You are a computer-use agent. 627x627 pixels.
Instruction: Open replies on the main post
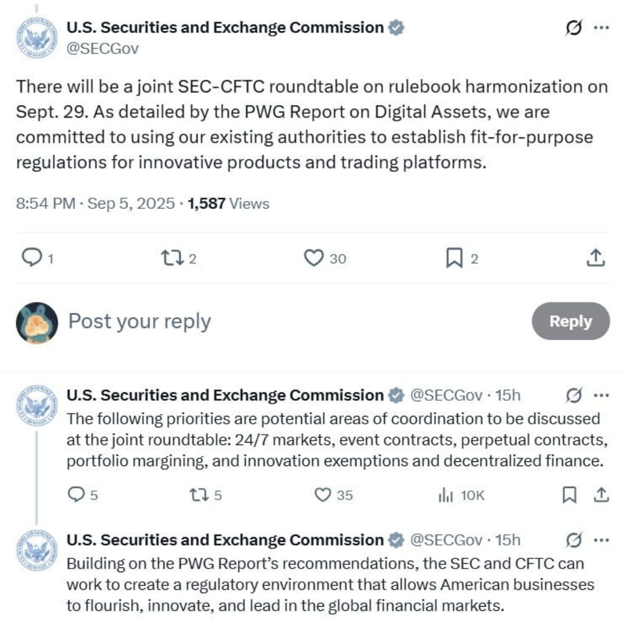[32, 258]
